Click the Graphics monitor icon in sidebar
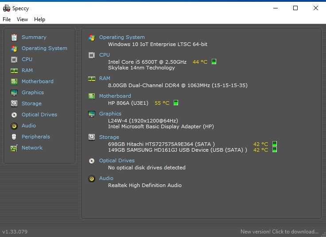 coord(14,92)
